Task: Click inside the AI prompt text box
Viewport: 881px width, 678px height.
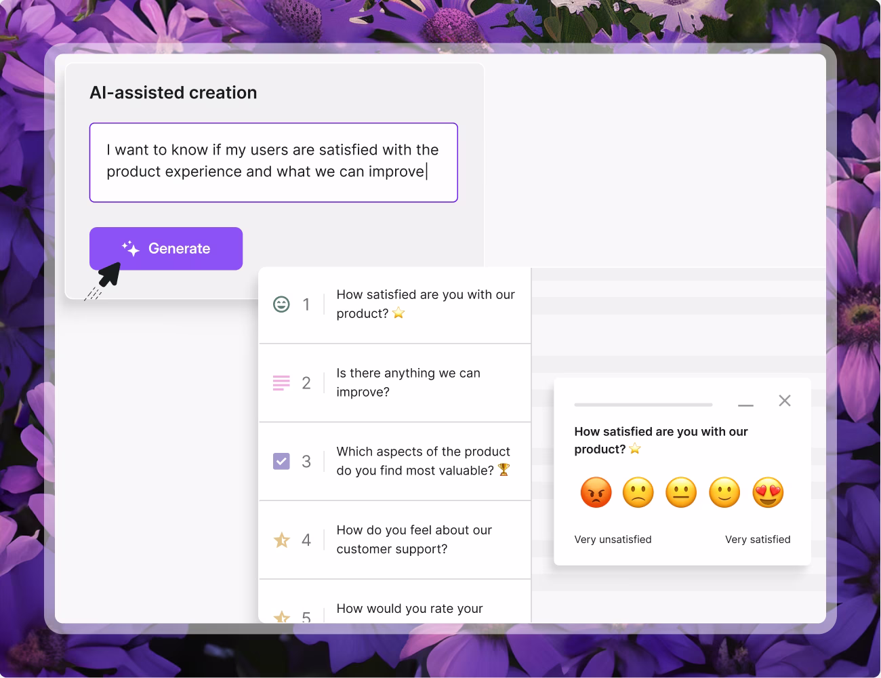Action: pos(273,162)
